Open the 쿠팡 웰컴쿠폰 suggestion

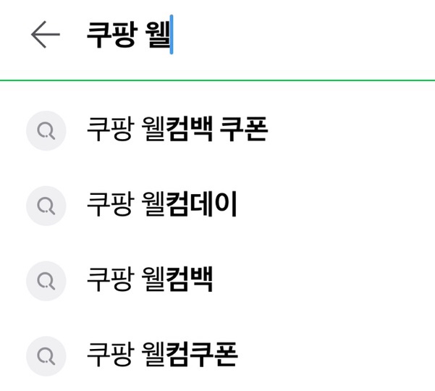click(x=161, y=354)
